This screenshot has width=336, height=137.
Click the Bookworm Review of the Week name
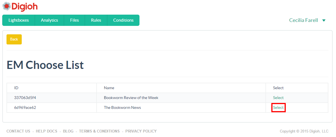point(131,98)
